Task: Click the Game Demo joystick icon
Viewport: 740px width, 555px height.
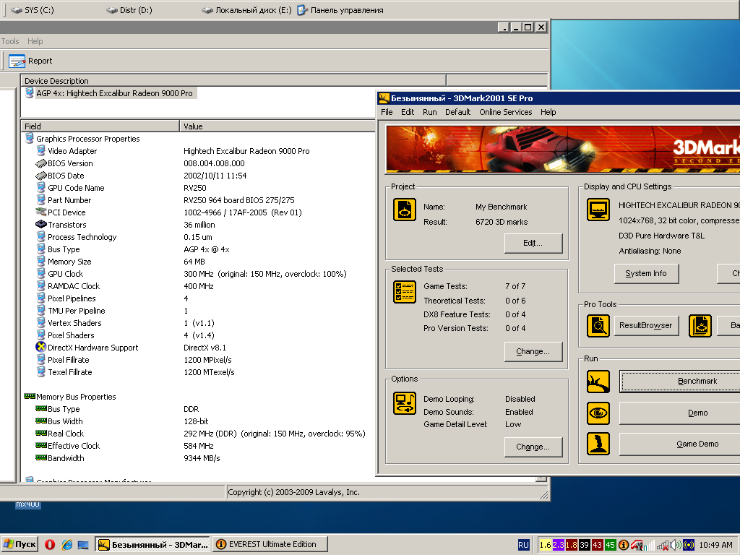Action: 598,444
